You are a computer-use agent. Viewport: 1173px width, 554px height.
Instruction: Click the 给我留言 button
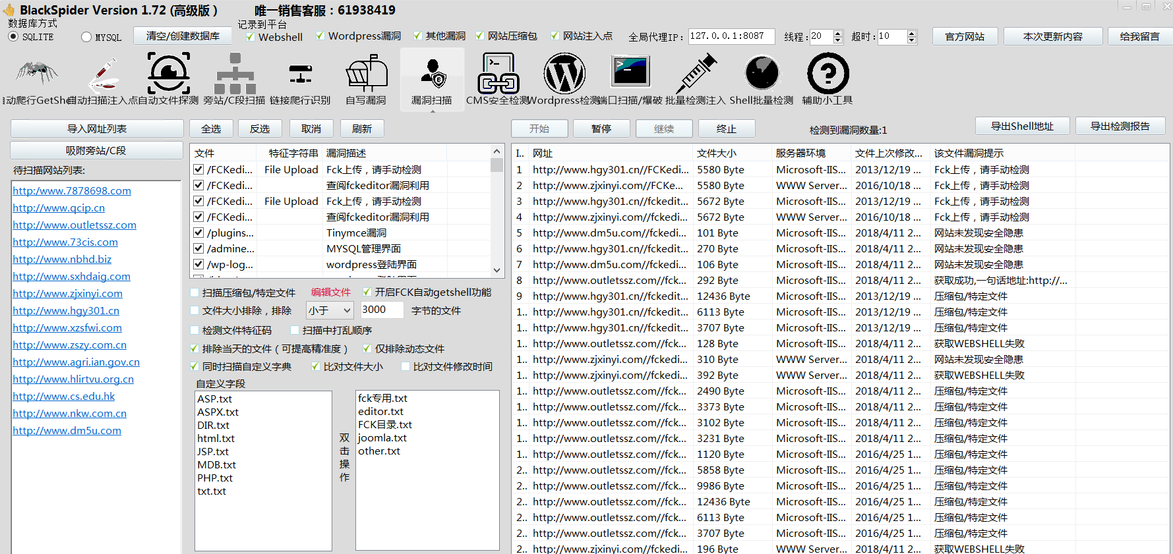[x=1139, y=36]
